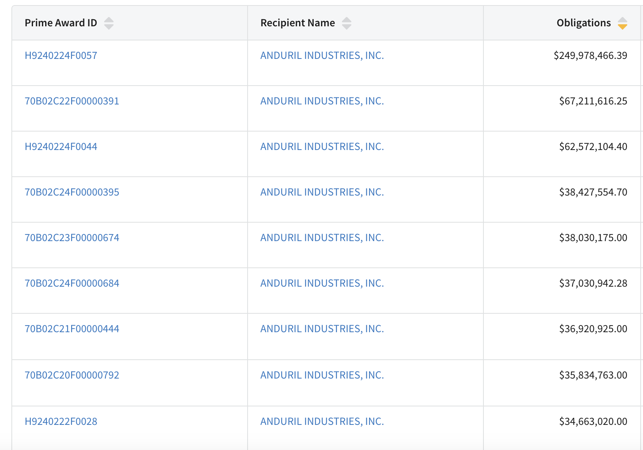Open Anduril recipient link in 70B02C24F00000395 row

tap(322, 192)
